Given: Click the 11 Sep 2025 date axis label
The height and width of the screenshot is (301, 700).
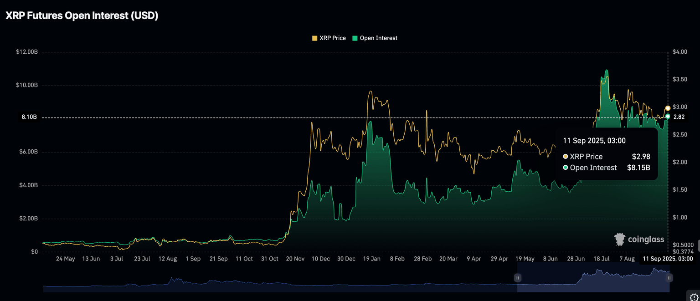Looking at the screenshot, I should click(668, 259).
